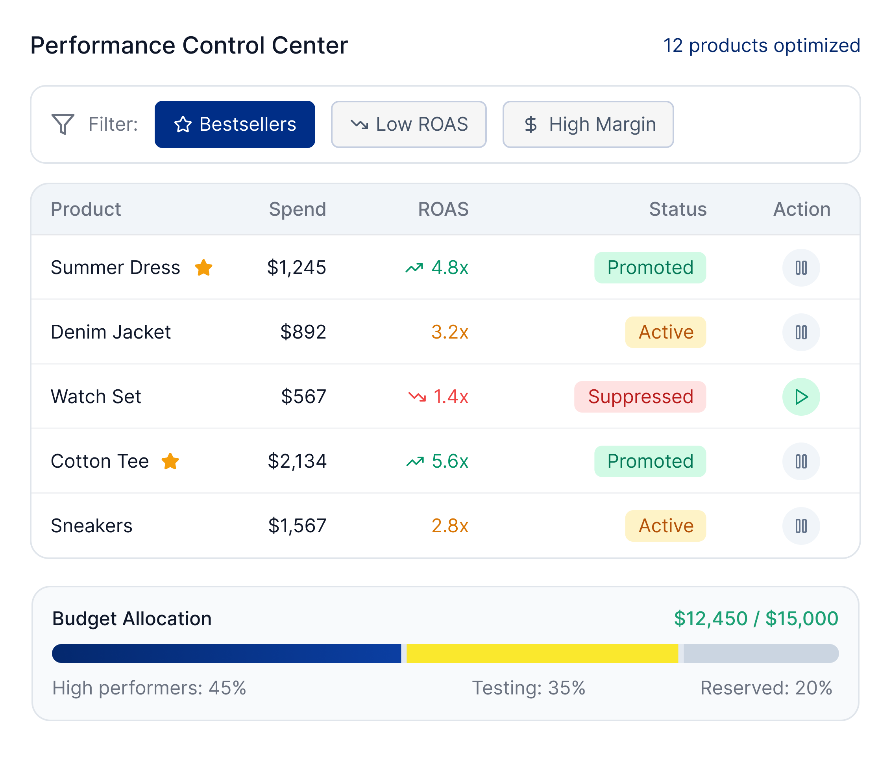Enable the Low ROAS filter

409,124
